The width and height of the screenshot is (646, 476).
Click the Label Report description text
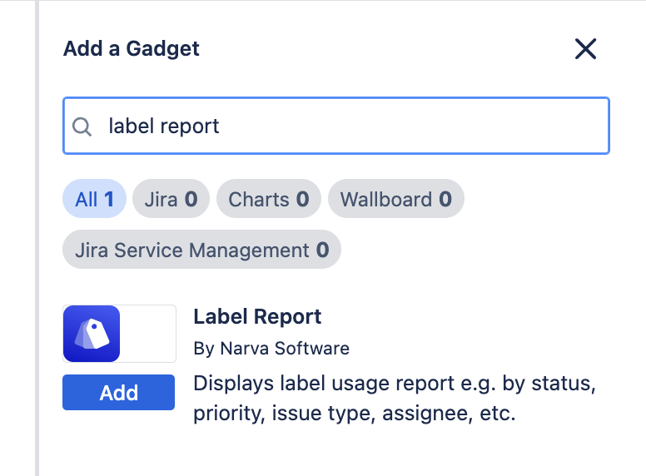click(395, 399)
